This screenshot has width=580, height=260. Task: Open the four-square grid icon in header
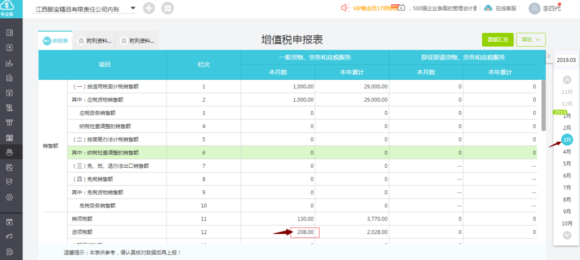(168, 8)
